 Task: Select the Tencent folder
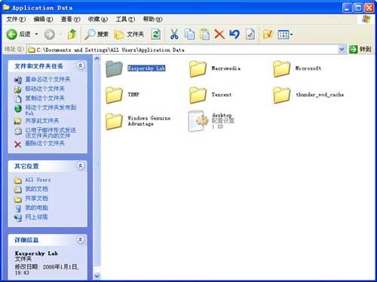[x=210, y=95]
